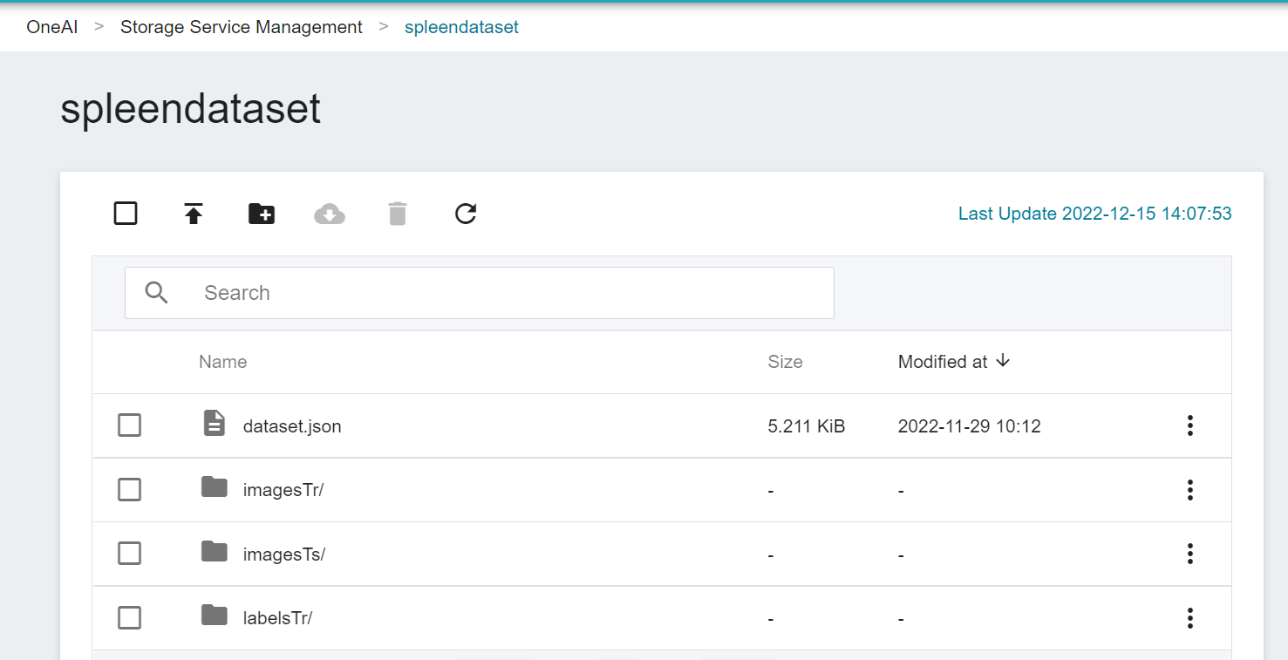Click the labelsTr folder icon

click(x=214, y=616)
